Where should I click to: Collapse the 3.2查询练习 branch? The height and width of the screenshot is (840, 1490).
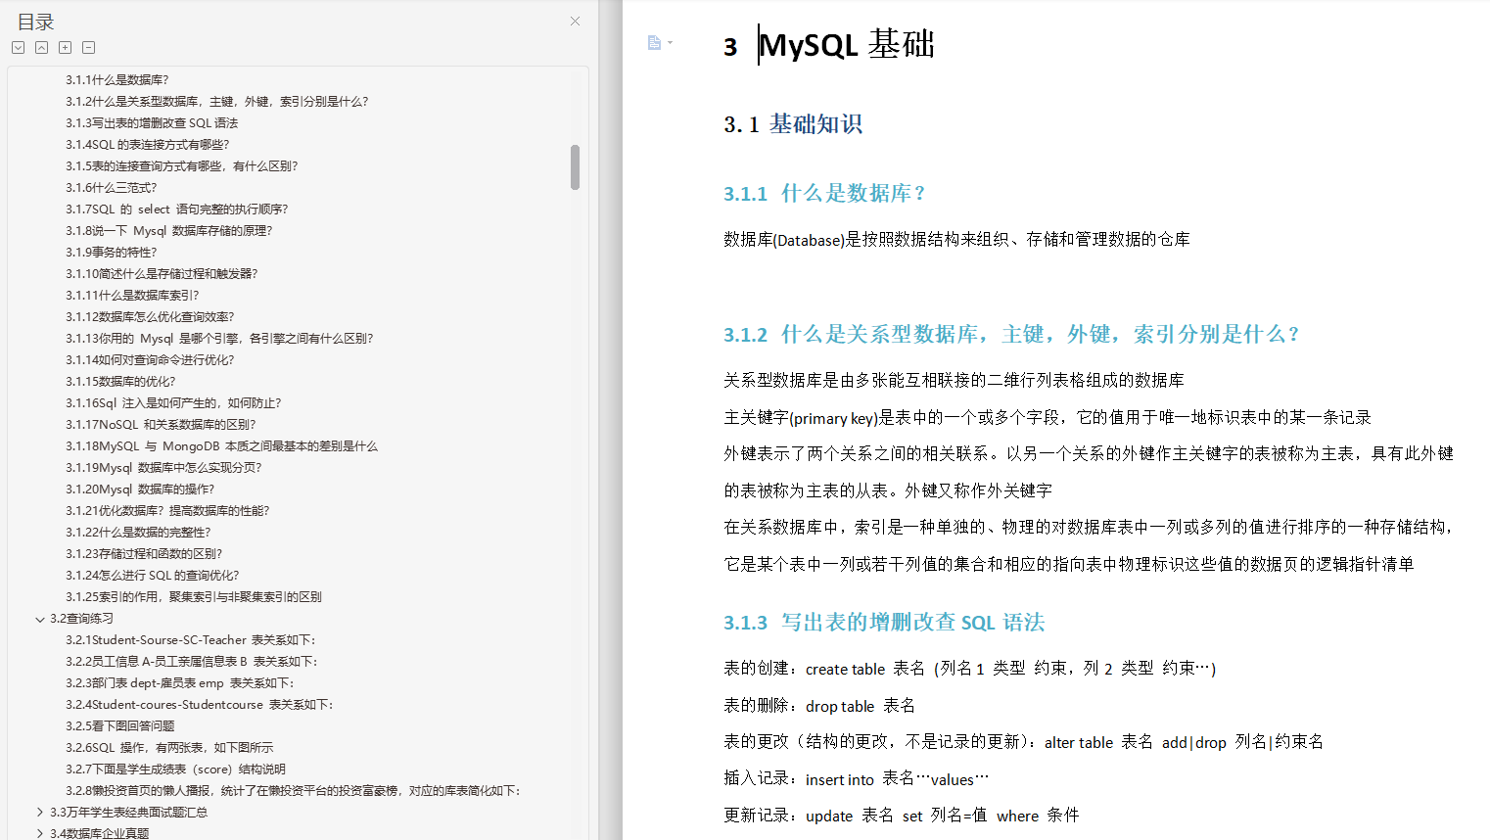point(39,618)
